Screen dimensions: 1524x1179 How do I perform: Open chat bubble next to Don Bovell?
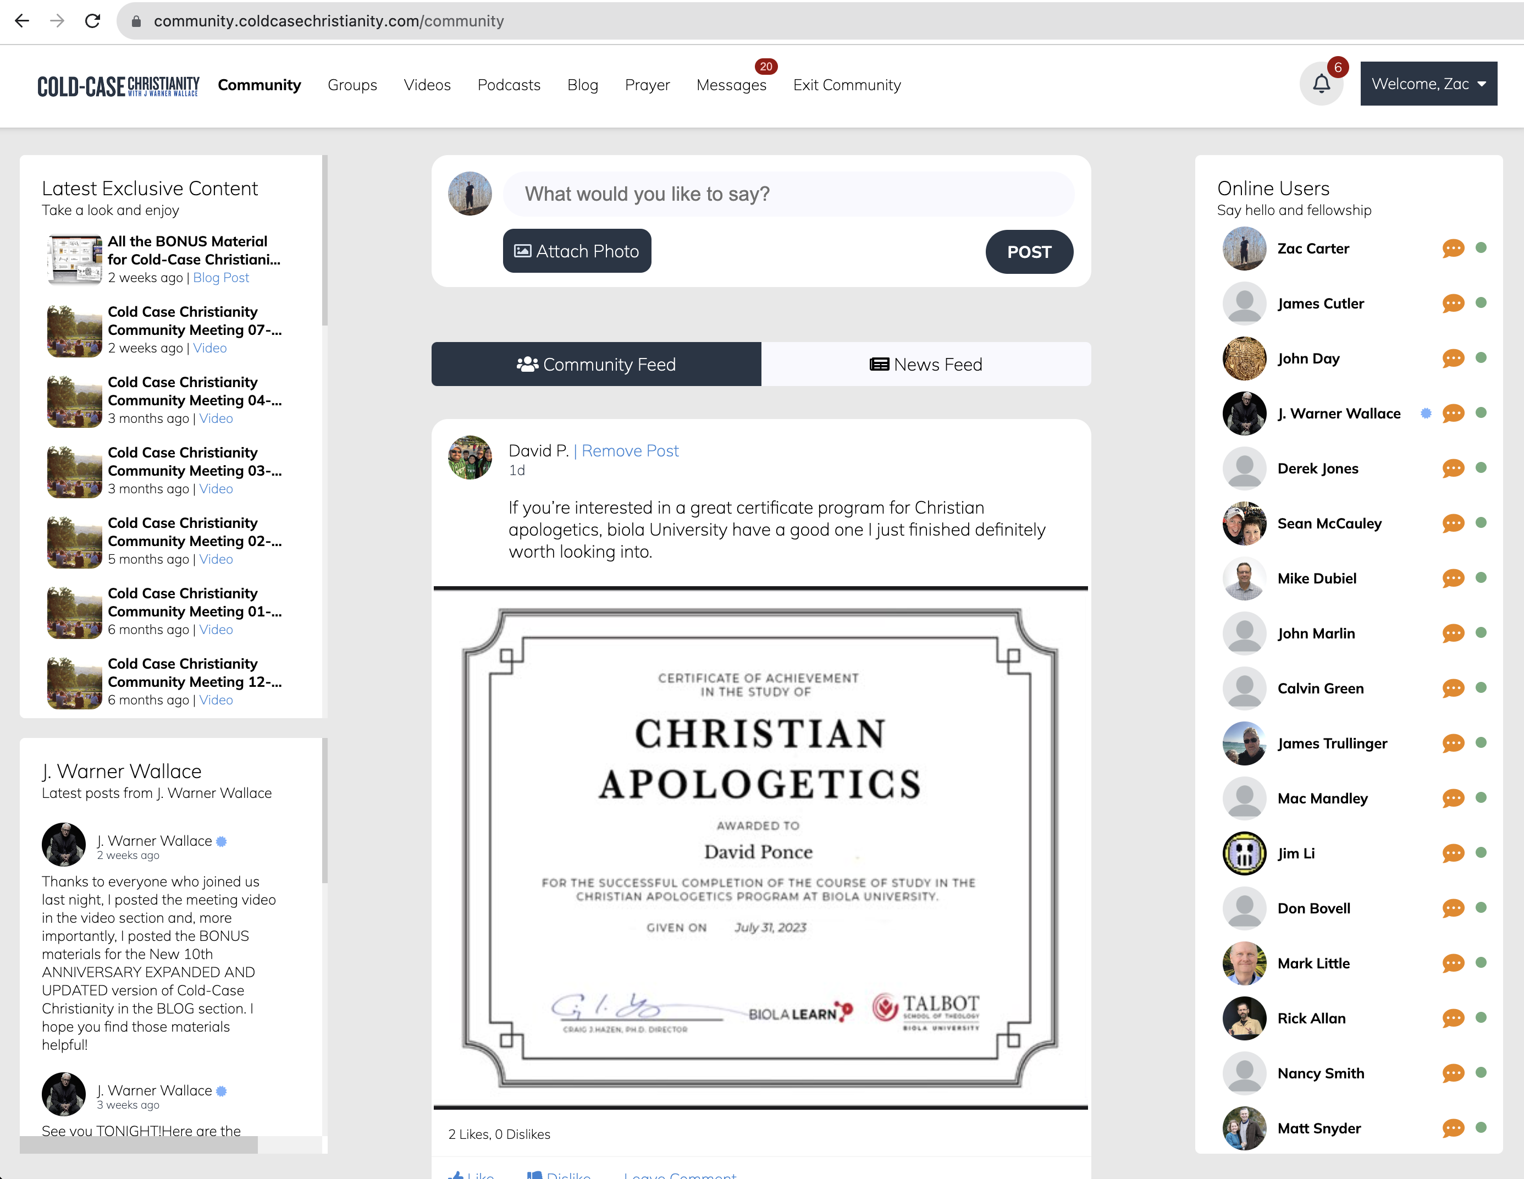click(1453, 909)
